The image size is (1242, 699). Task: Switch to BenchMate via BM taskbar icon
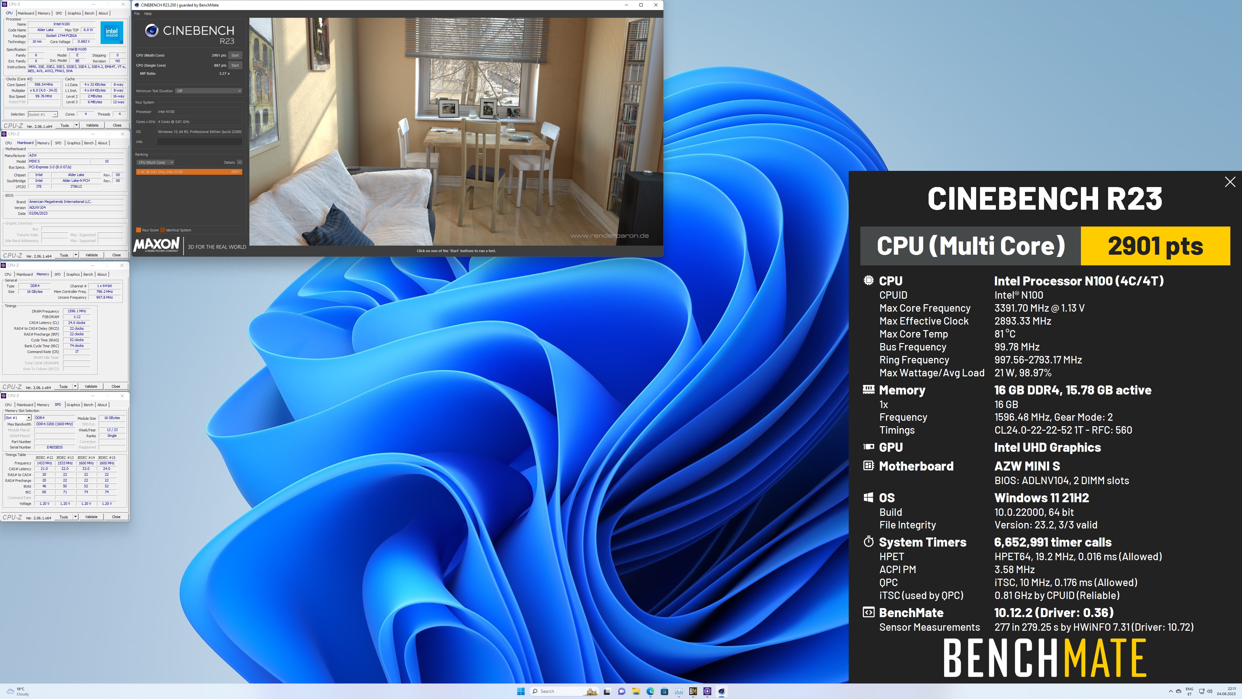(x=693, y=691)
